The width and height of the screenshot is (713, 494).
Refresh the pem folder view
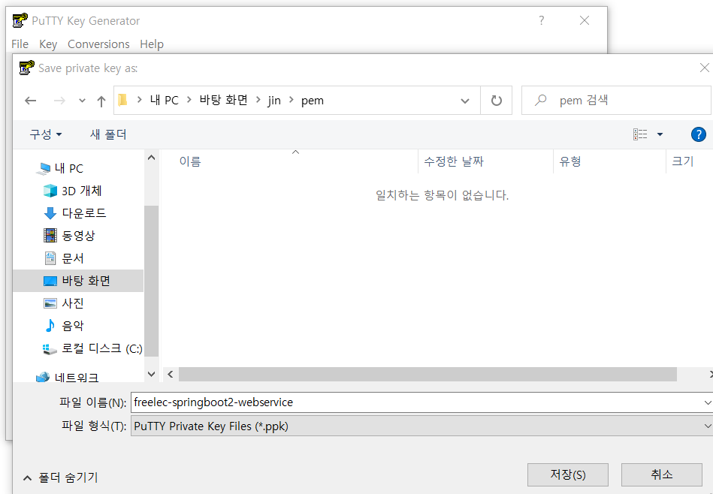[x=497, y=101]
